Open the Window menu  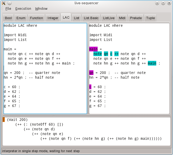pos(41,8)
